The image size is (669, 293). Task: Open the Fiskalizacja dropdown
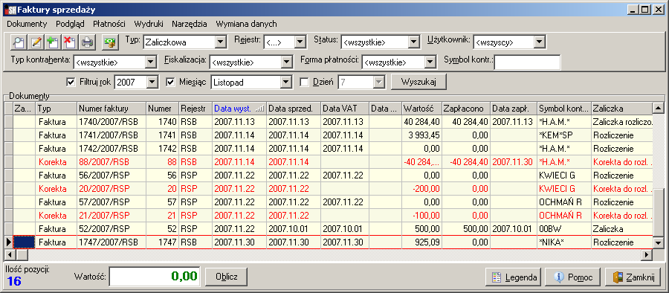pos(286,62)
